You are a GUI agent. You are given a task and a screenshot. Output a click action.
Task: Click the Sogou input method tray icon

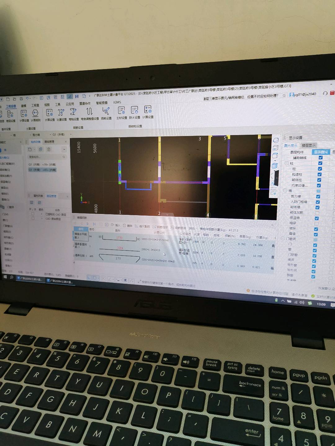310,303
